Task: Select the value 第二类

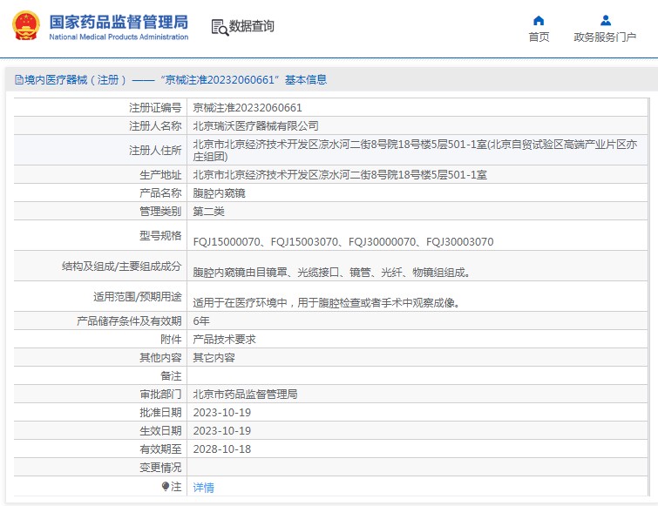Action: 208,211
